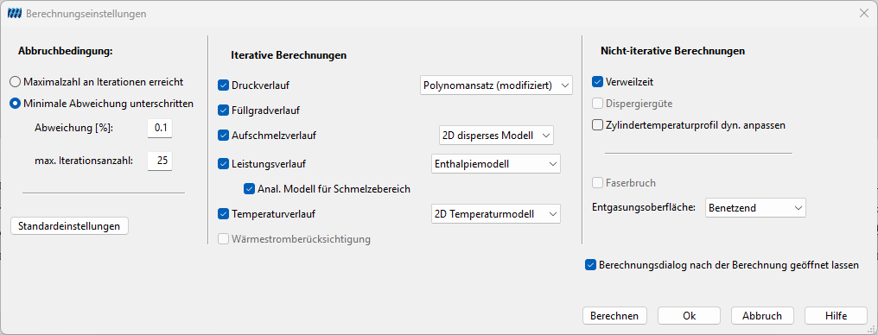Select Minimale Abweichung unterschritten radio button
The image size is (878, 335).
(x=103, y=104)
